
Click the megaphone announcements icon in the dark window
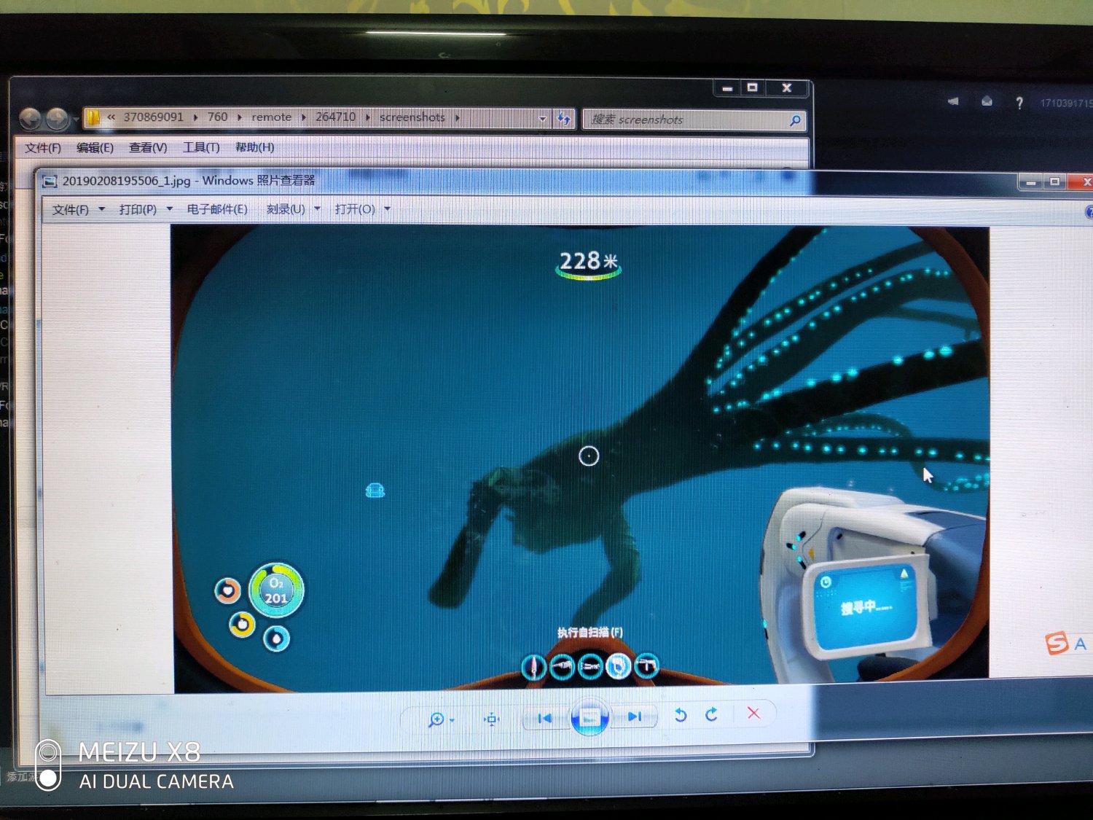click(953, 101)
